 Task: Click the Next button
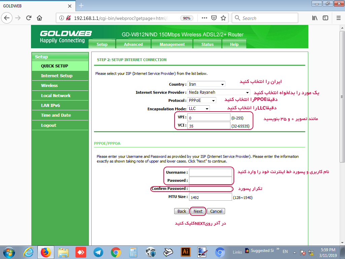[x=198, y=211]
